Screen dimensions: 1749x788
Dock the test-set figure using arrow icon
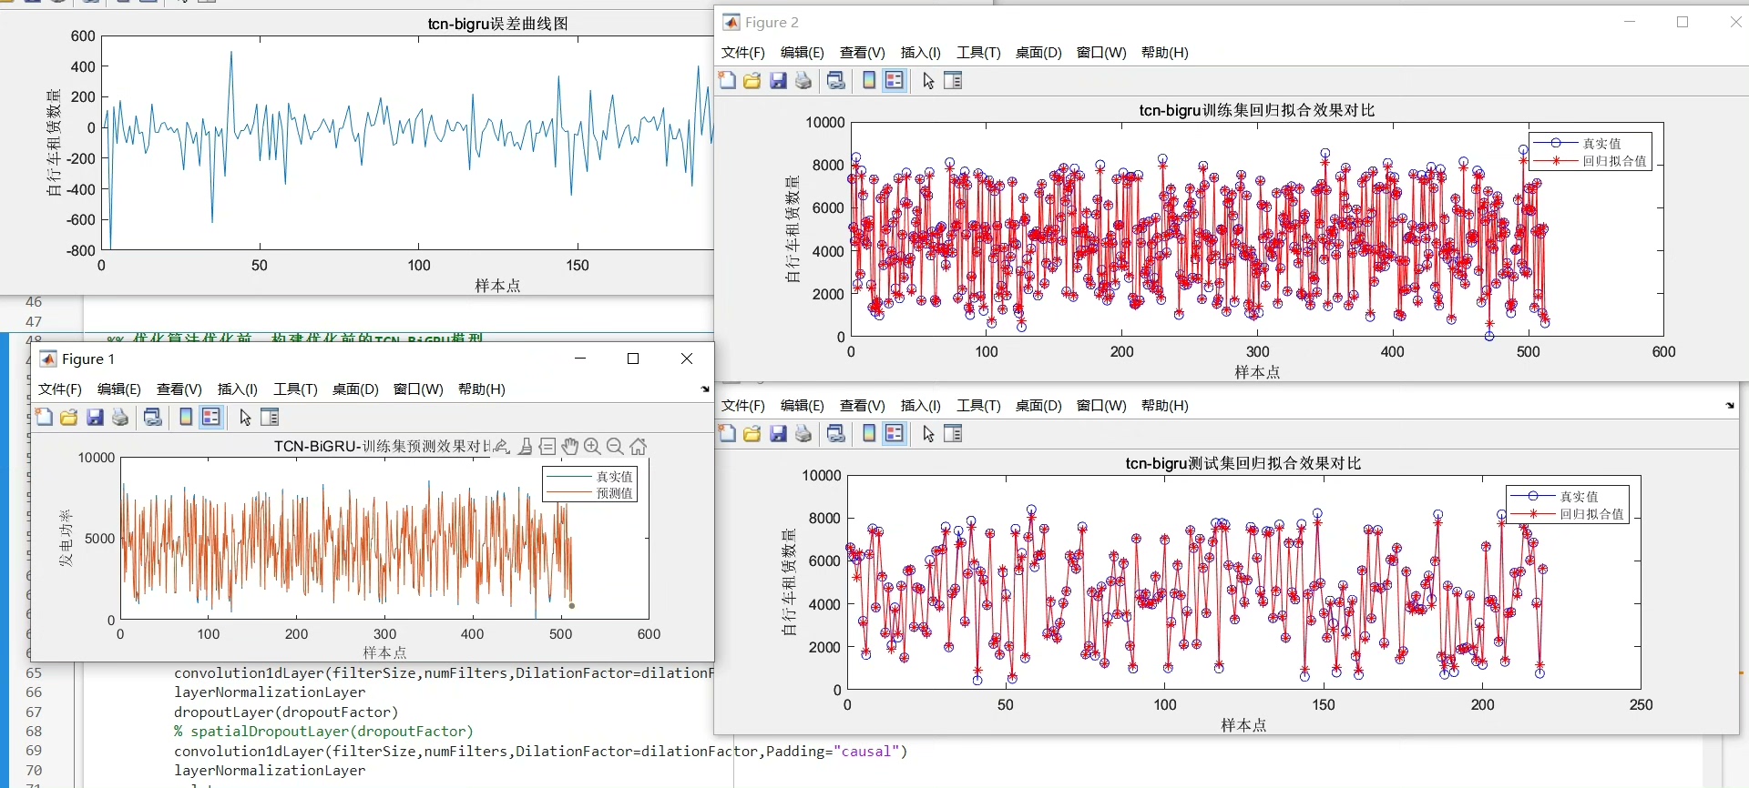click(1730, 405)
